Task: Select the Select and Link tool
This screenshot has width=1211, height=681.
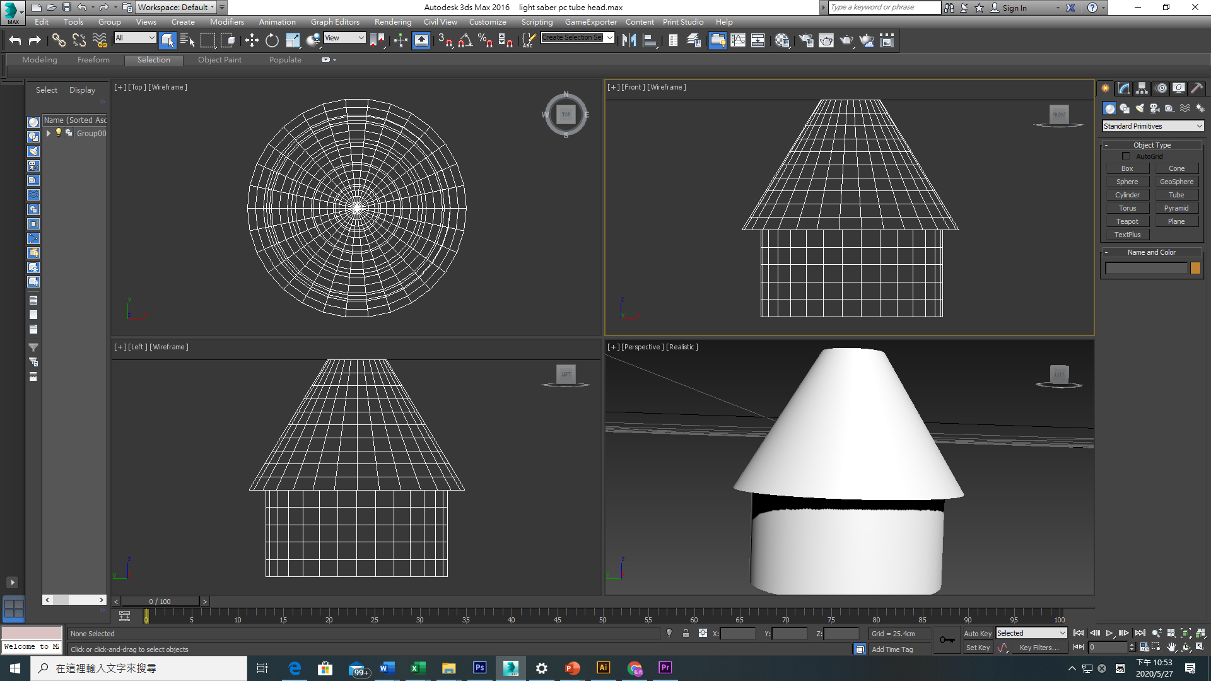Action: [x=59, y=40]
